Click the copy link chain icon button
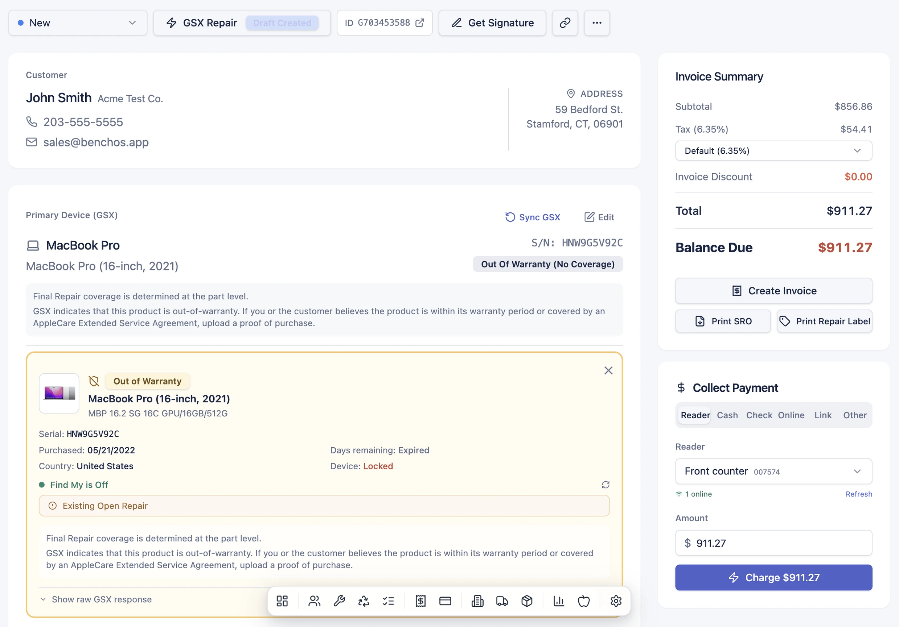Viewport: 899px width, 627px height. 565,23
